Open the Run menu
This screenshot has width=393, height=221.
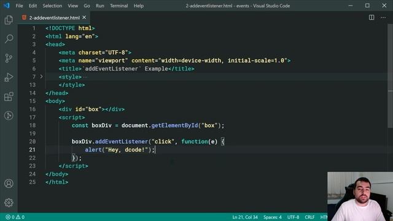(99, 6)
